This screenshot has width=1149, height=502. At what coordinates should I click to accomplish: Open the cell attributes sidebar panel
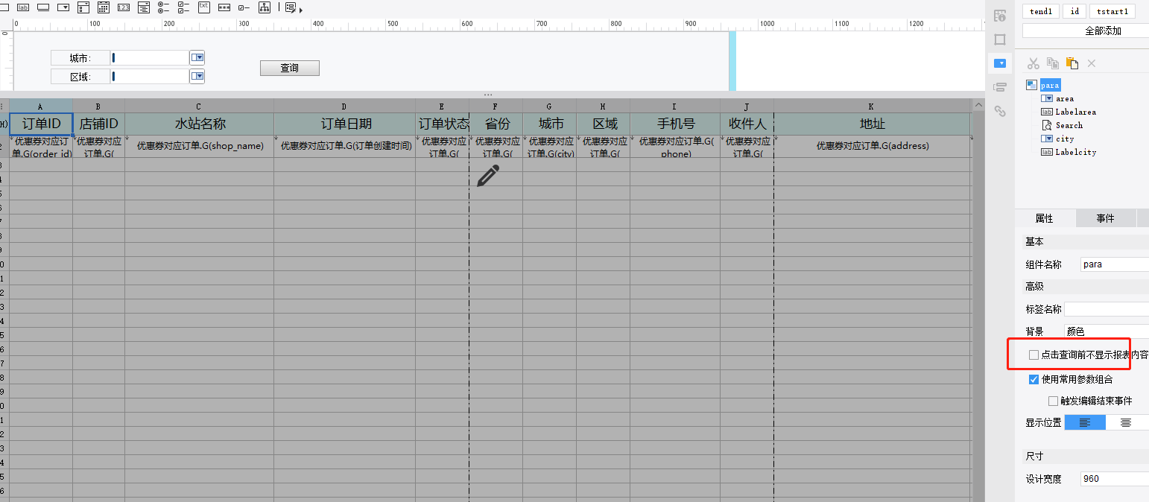pyautogui.click(x=1000, y=15)
